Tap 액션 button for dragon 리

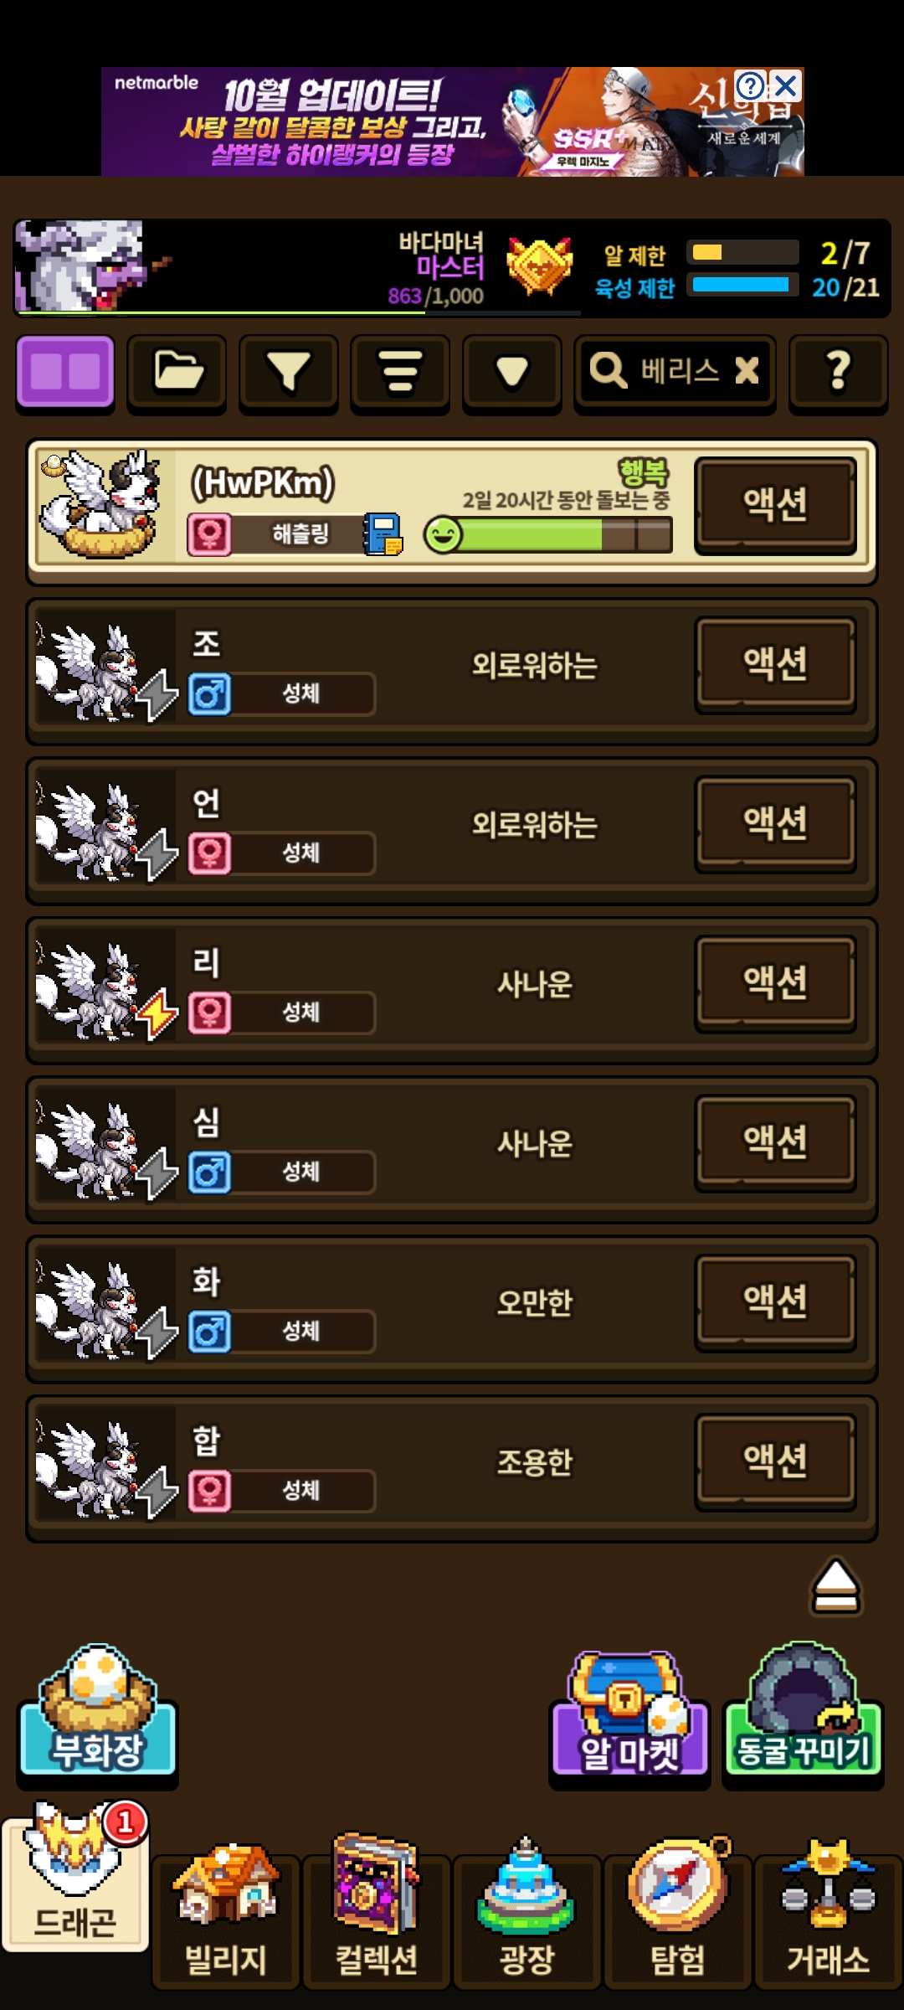point(775,983)
